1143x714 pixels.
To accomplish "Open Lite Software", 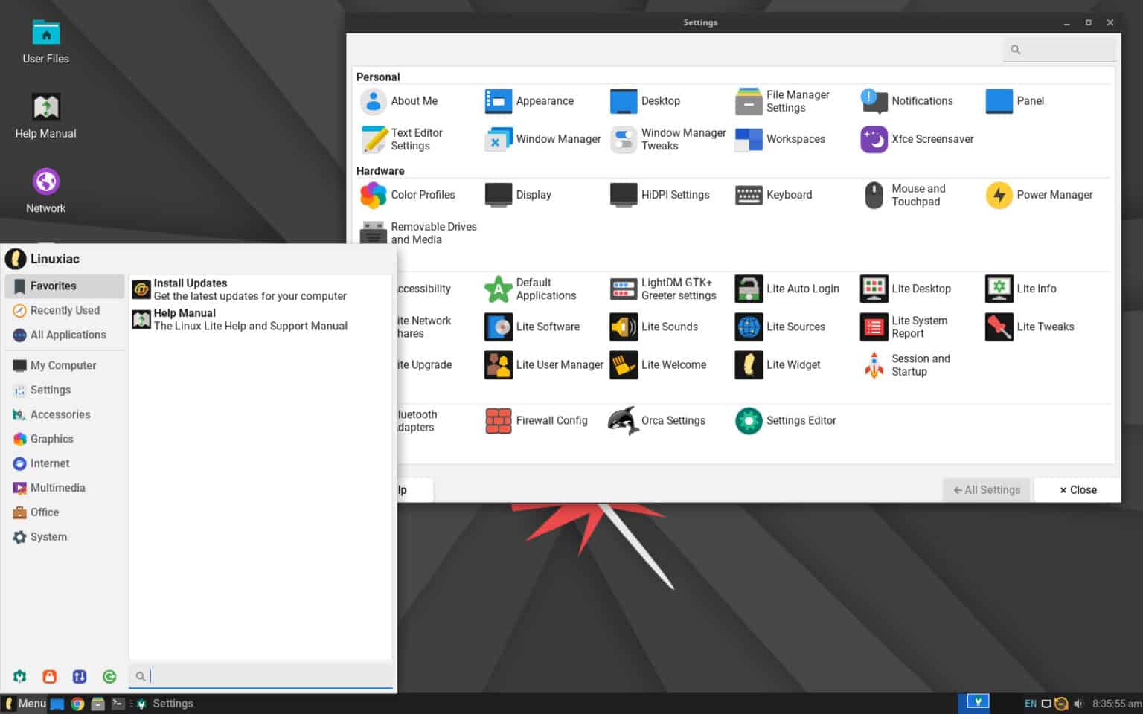I will pos(548,327).
